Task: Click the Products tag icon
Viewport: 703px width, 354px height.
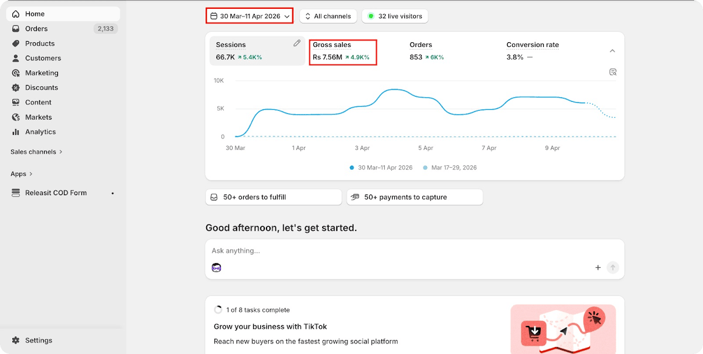Action: pos(16,43)
